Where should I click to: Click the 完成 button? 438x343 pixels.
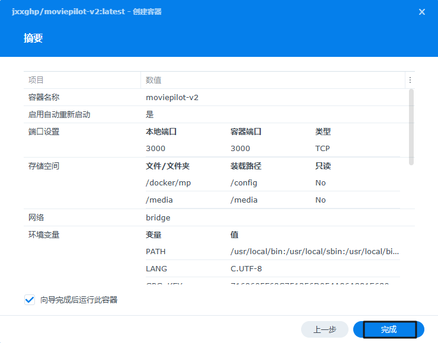[x=389, y=329]
